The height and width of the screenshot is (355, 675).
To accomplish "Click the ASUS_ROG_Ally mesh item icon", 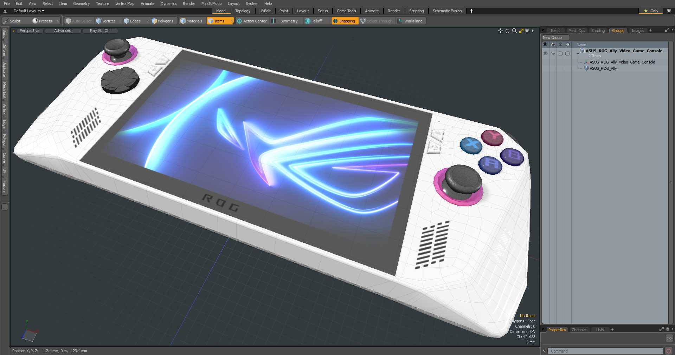I will point(586,68).
